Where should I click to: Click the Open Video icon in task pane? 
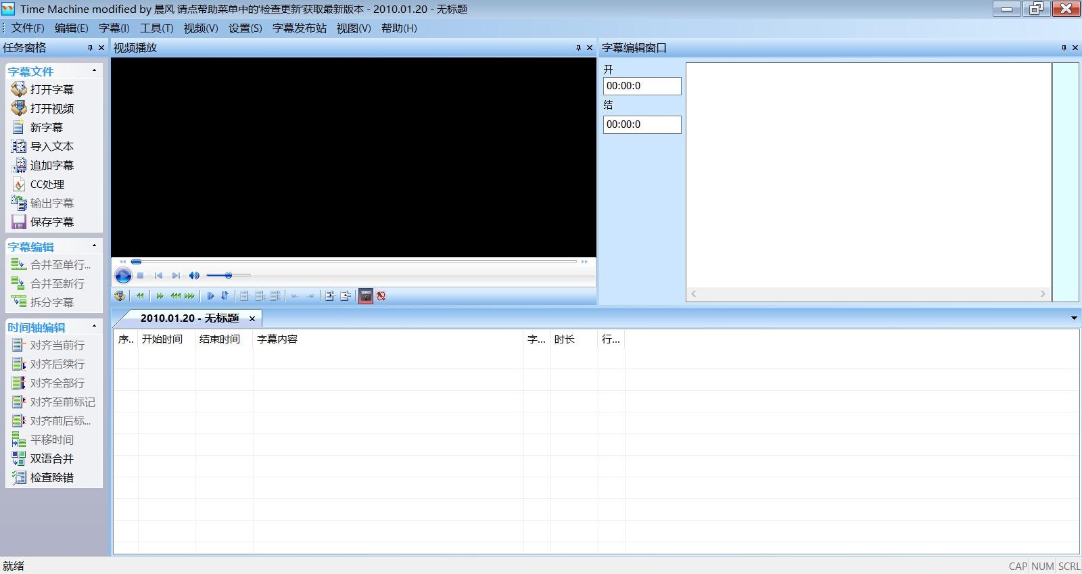18,108
